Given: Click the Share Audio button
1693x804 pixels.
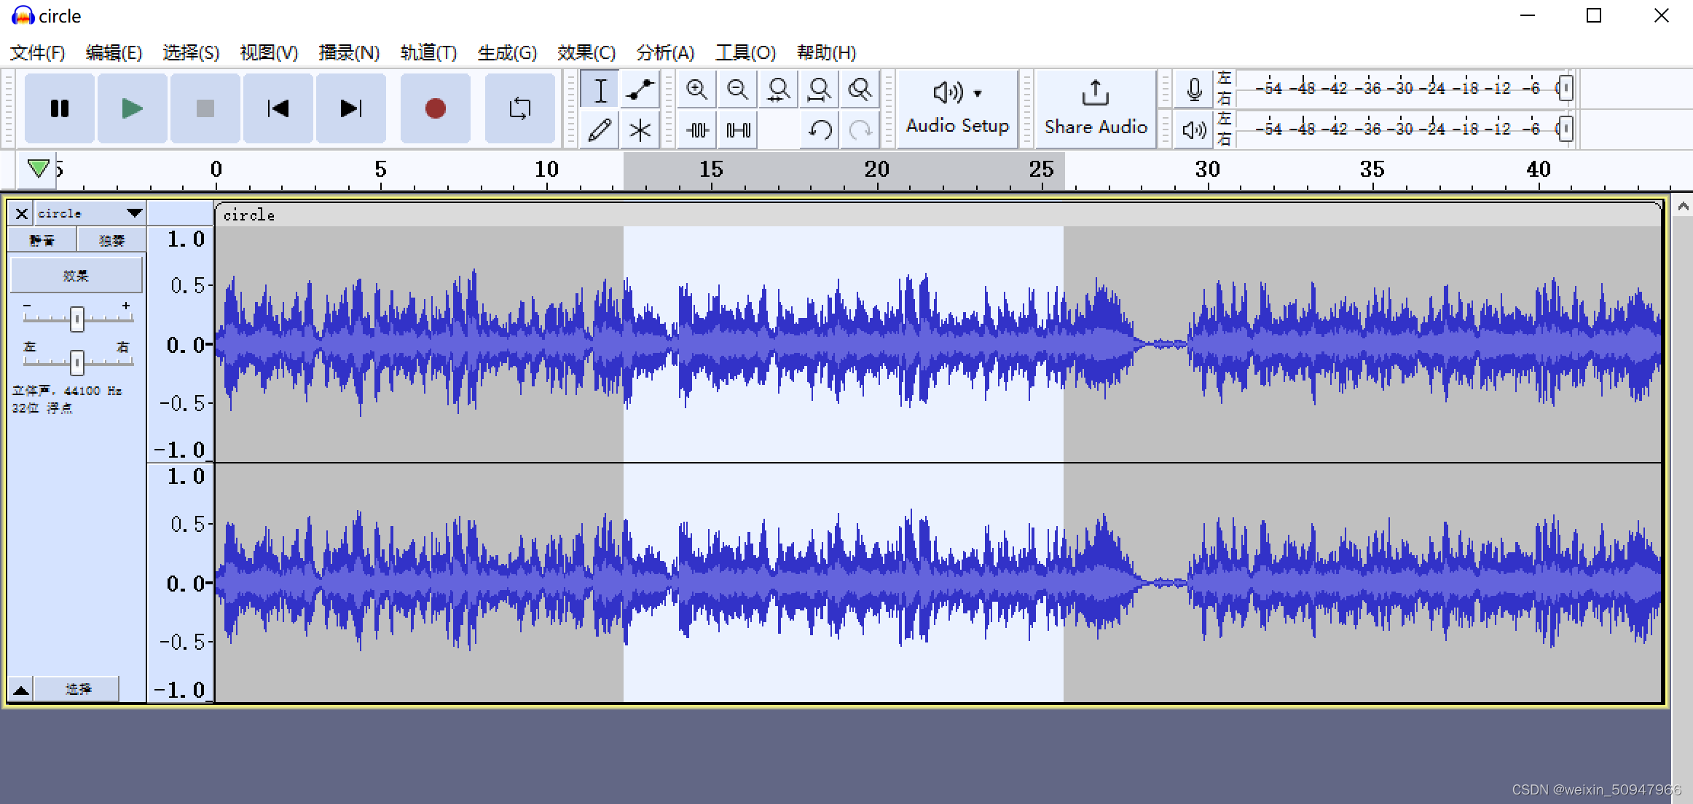Looking at the screenshot, I should [x=1095, y=108].
